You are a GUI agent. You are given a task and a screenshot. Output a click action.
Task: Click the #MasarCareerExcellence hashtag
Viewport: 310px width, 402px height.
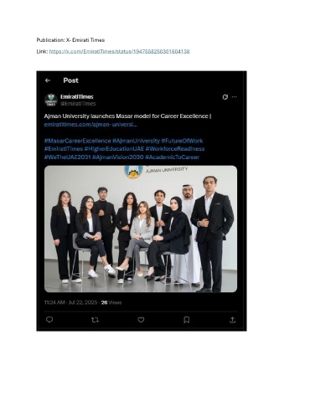77,141
